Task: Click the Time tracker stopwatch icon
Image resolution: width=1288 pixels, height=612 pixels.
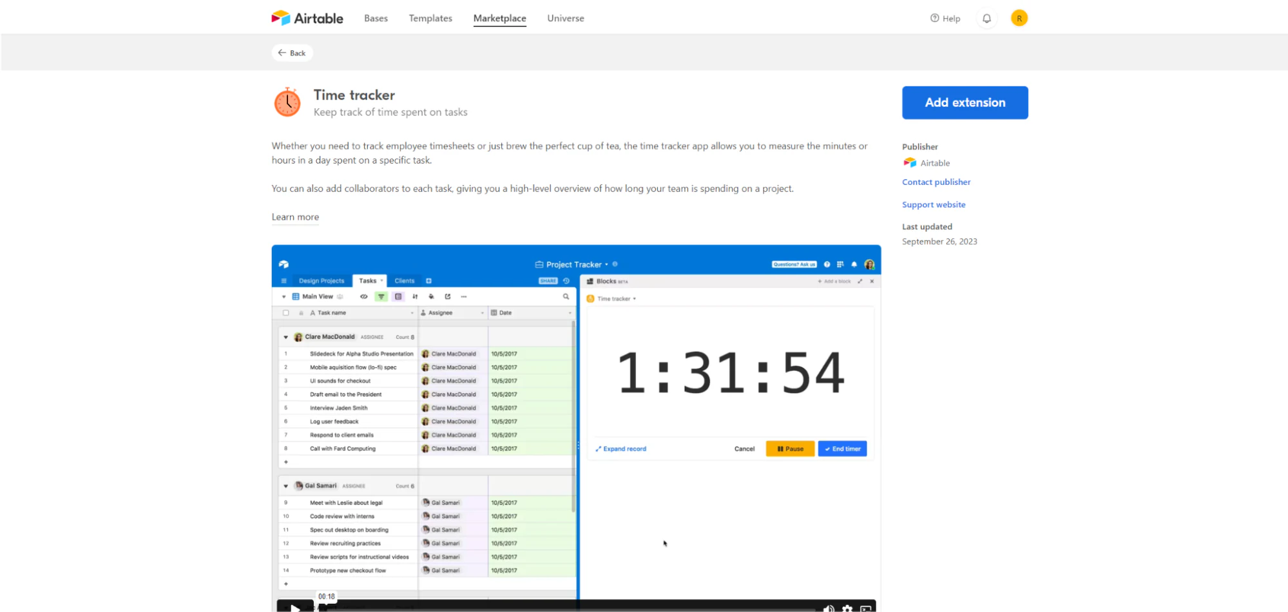Action: pos(287,102)
